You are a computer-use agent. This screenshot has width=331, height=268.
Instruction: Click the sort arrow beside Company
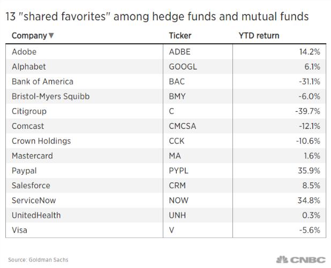pyautogui.click(x=51, y=36)
